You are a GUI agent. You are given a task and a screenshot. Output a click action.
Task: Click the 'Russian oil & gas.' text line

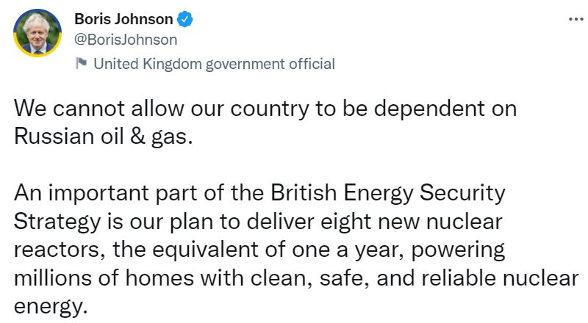pos(103,137)
